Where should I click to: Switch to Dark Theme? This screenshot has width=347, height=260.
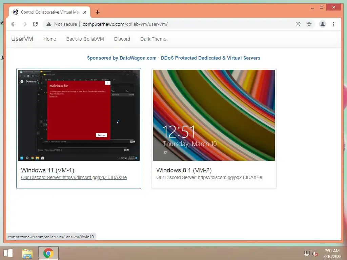pyautogui.click(x=154, y=39)
